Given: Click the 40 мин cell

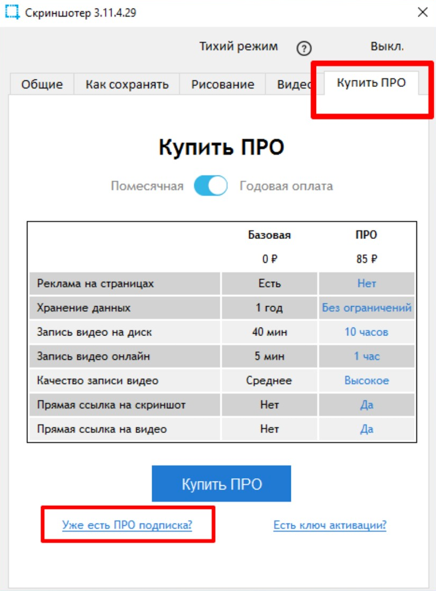Looking at the screenshot, I should (269, 332).
